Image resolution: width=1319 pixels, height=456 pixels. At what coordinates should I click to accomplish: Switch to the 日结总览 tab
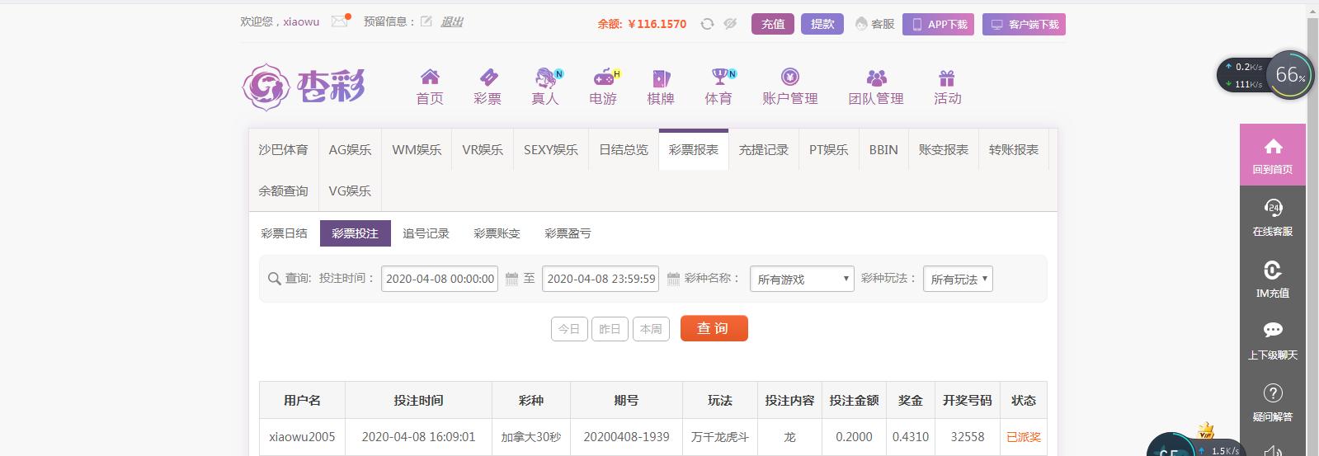pyautogui.click(x=624, y=149)
